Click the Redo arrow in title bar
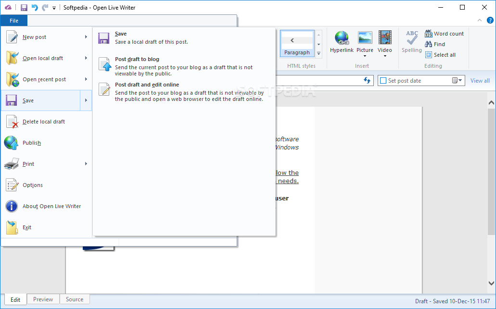Screen dimensions: 496x309 click(45, 8)
